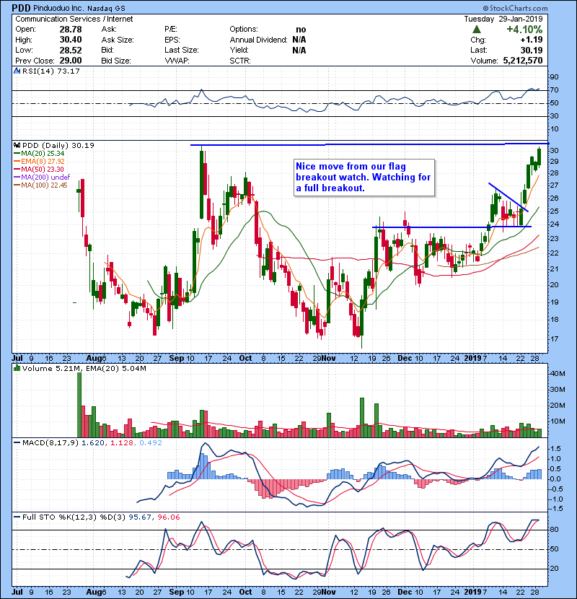Click the 40M label on volume axis
This screenshot has height=599, width=577.
(x=557, y=374)
